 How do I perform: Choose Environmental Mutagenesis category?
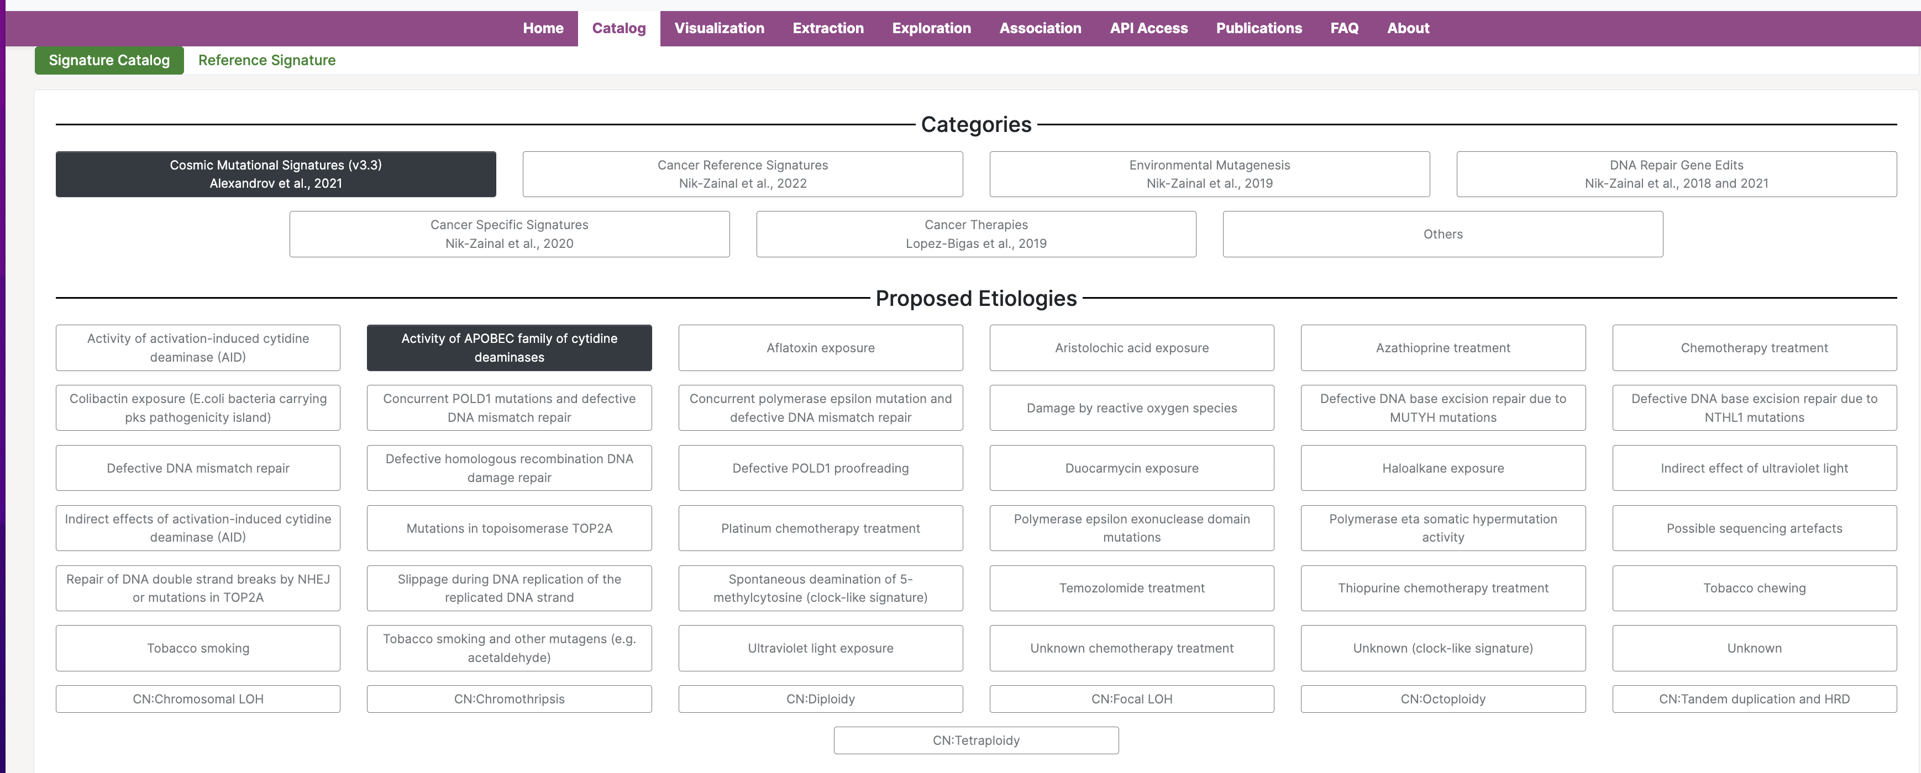coord(1209,174)
